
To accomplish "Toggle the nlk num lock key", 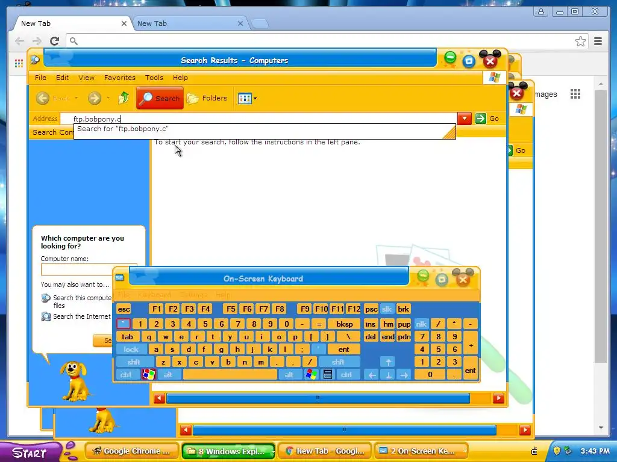I will [421, 324].
